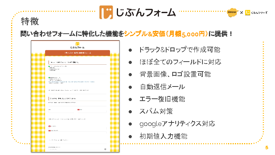The image size is (275, 155).
Task: Click the bullet dot beside ドラック&ドロップで作成可能
Action: (x=130, y=50)
